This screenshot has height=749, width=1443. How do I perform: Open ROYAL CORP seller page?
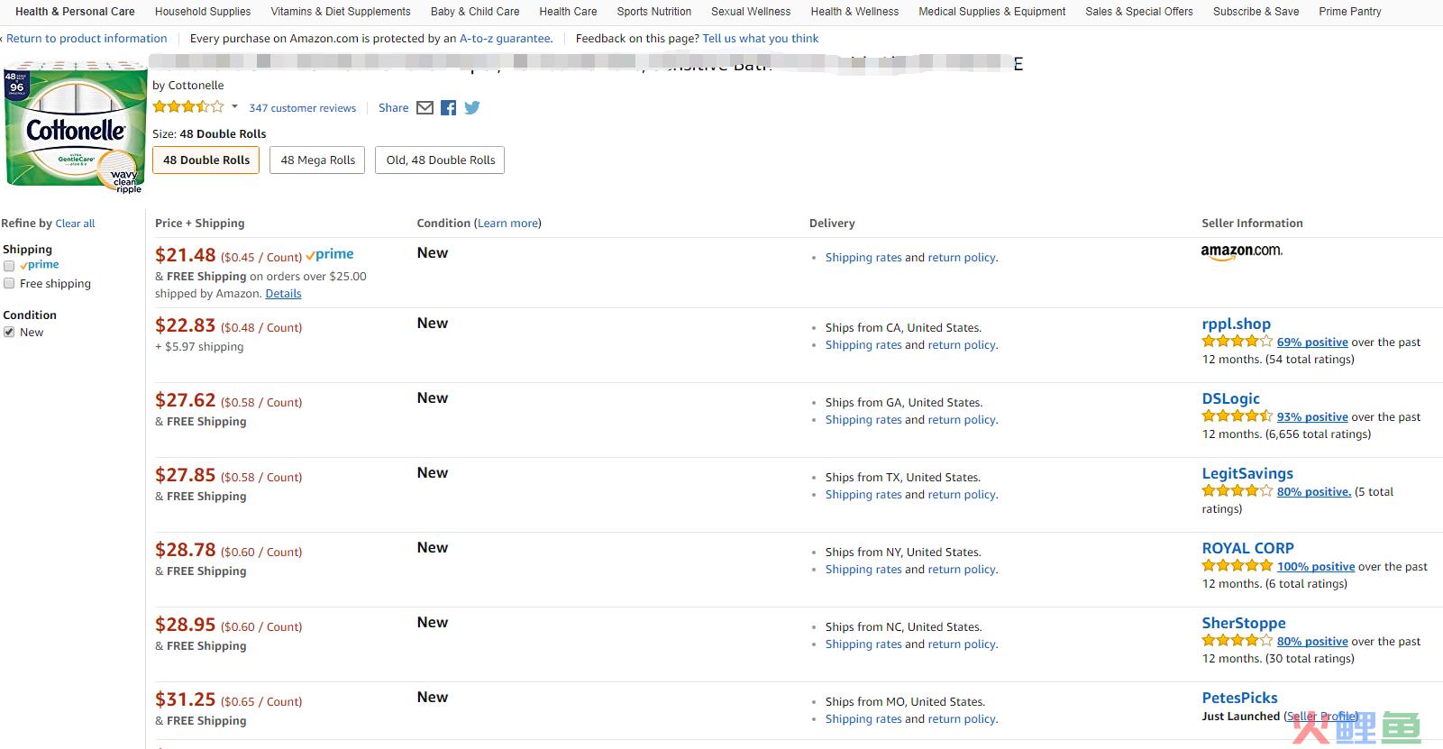(x=1248, y=548)
